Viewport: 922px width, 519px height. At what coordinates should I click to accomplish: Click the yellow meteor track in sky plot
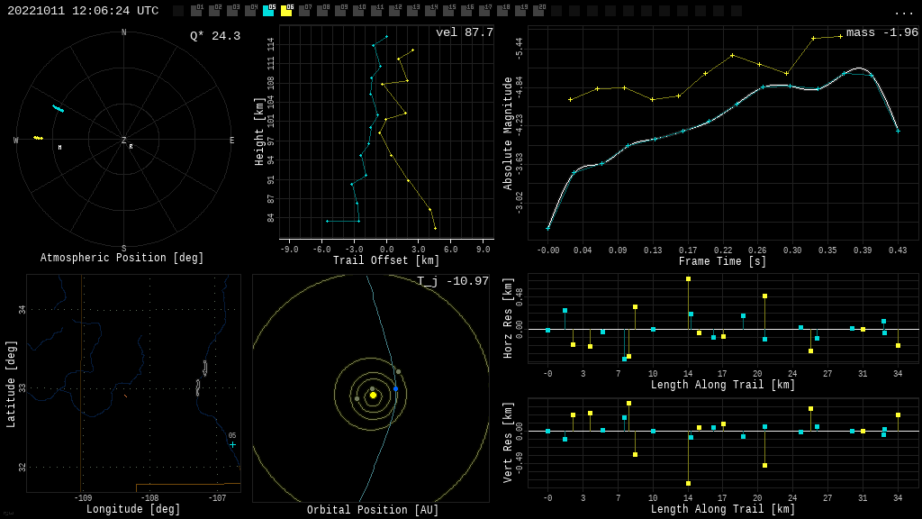tap(38, 138)
